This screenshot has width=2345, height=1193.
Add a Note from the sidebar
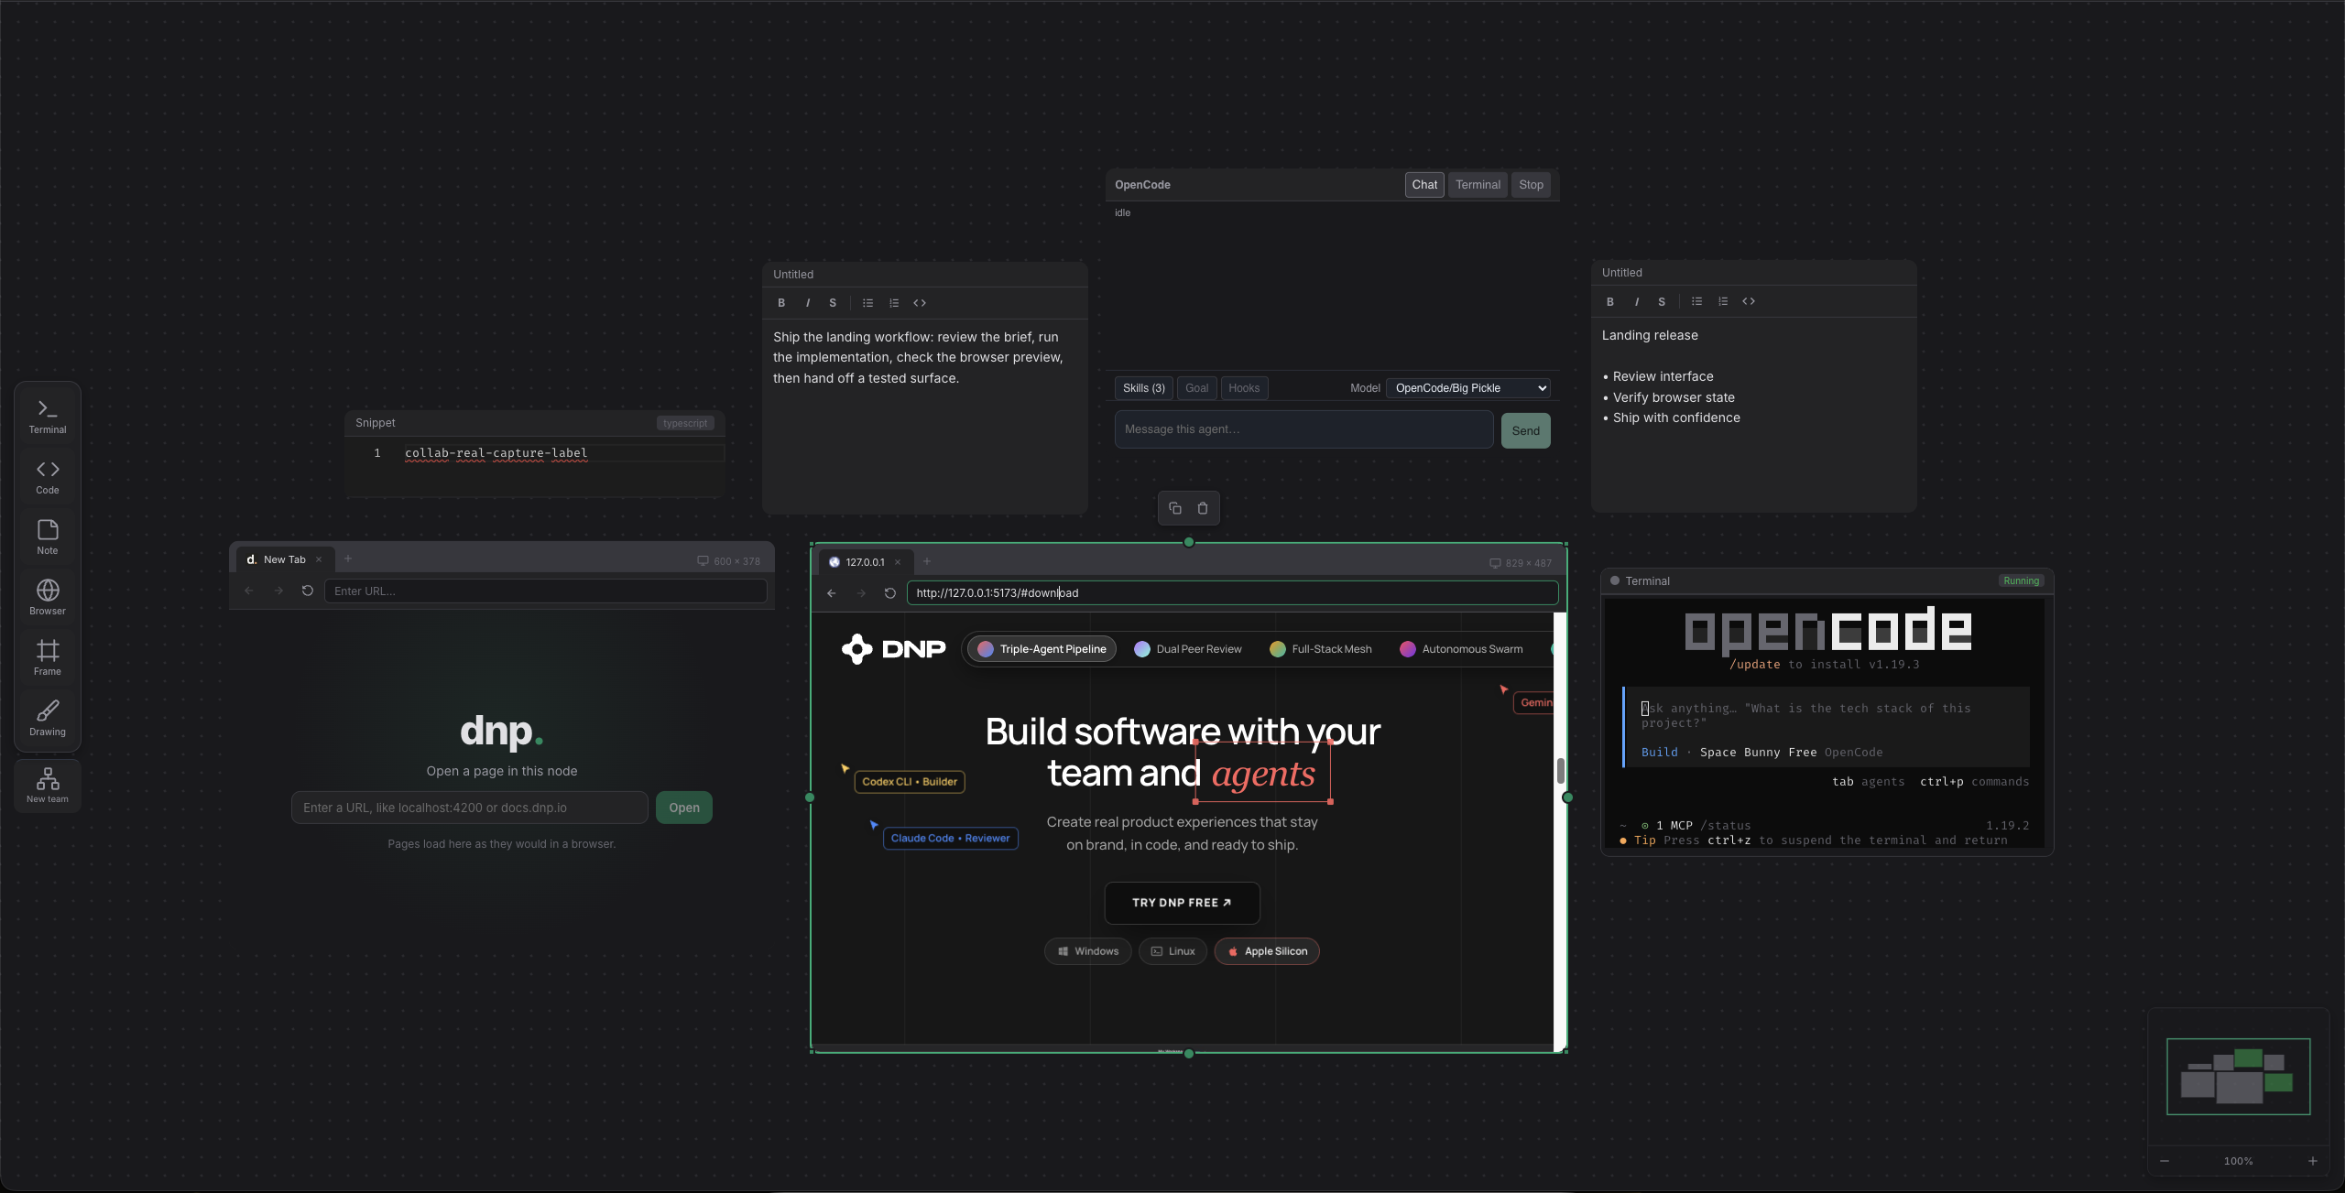pyautogui.click(x=48, y=537)
